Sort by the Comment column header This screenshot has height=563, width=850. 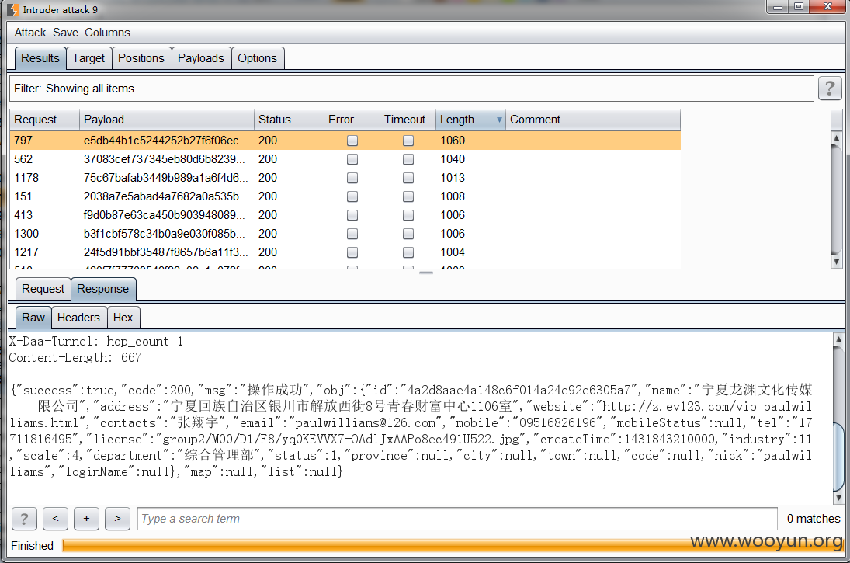click(593, 120)
